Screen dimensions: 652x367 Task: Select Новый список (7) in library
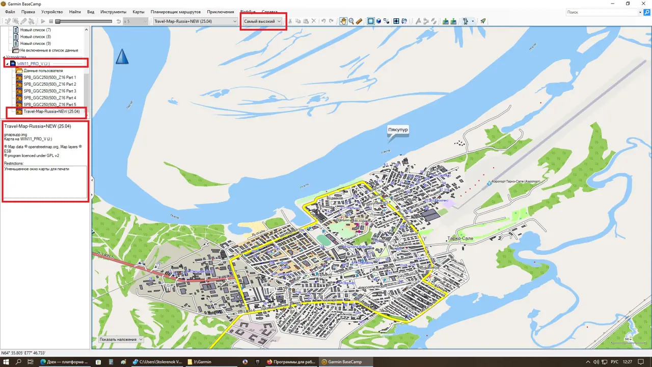tap(36, 30)
